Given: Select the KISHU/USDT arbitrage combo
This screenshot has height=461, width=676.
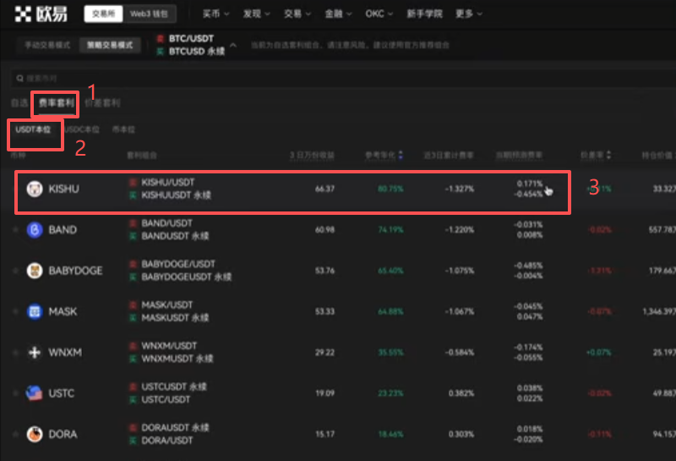Looking at the screenshot, I should [171, 189].
